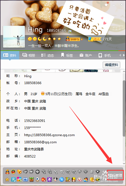Click the pink baby face icon
Viewport: 126px width, 186px height.
tap(79, 179)
